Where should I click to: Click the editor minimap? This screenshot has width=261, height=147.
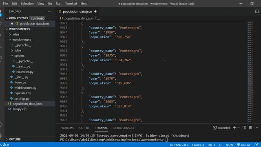(x=251, y=72)
